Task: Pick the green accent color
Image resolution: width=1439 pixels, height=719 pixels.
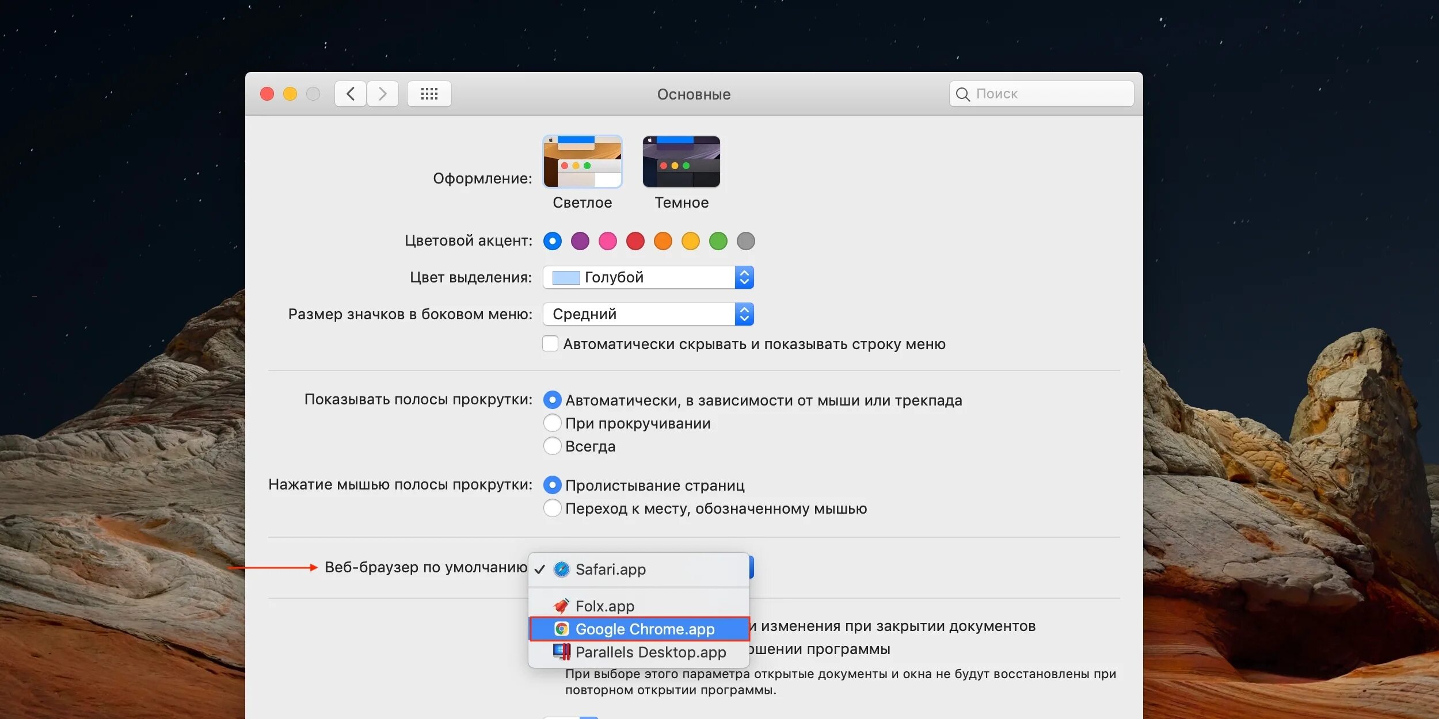Action: (718, 241)
